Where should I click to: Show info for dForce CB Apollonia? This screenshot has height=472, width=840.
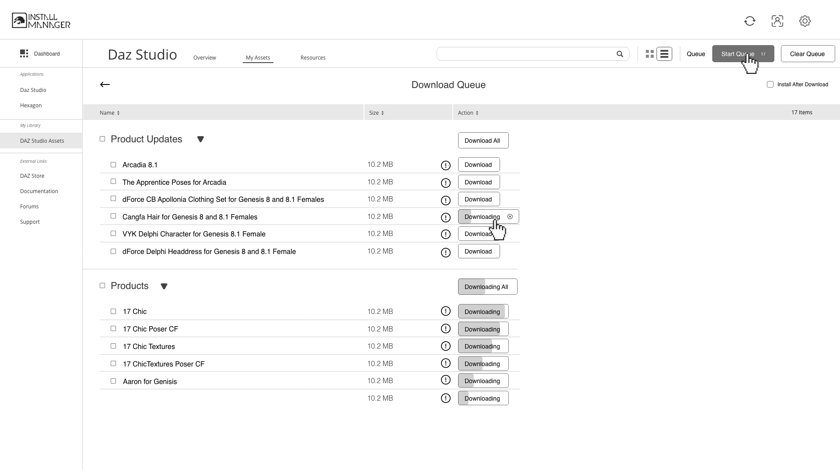445,201
